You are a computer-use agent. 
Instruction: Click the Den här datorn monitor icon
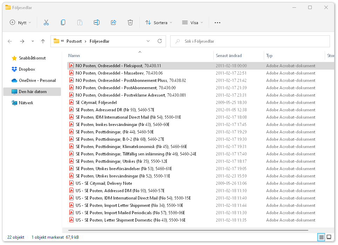(14, 92)
